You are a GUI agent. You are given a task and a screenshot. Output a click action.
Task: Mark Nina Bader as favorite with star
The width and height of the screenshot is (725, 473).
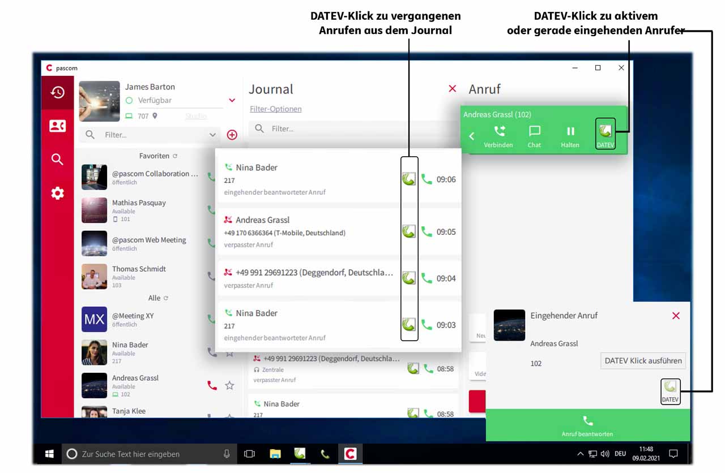pyautogui.click(x=229, y=352)
